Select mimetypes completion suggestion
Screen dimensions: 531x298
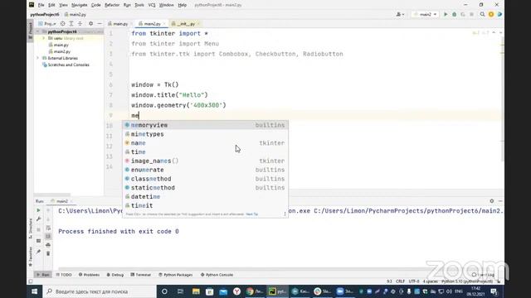205,134
